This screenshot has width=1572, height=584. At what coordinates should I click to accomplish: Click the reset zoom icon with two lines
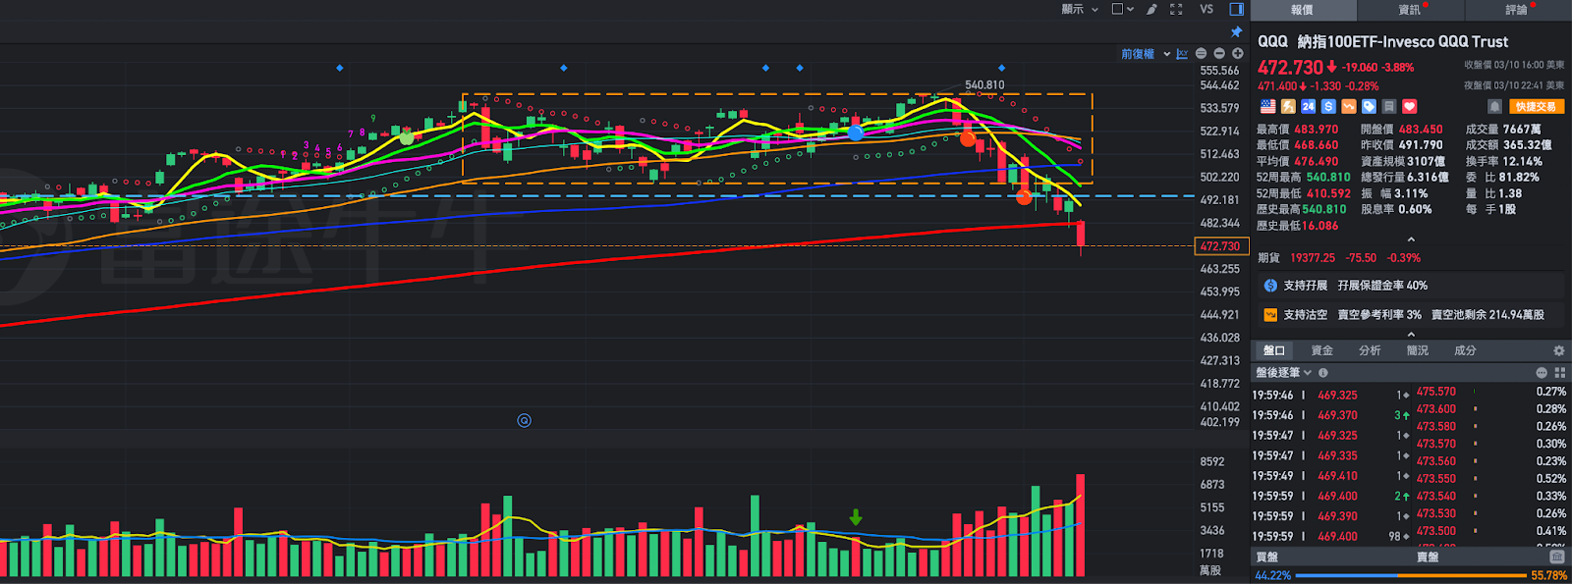[1201, 54]
